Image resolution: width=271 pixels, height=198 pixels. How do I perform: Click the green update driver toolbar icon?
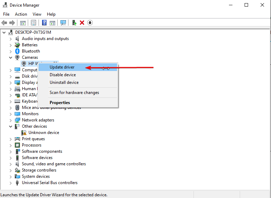(x=74, y=23)
